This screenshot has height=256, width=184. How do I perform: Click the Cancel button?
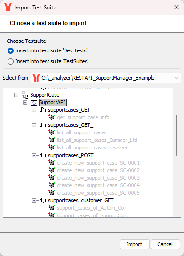165,244
